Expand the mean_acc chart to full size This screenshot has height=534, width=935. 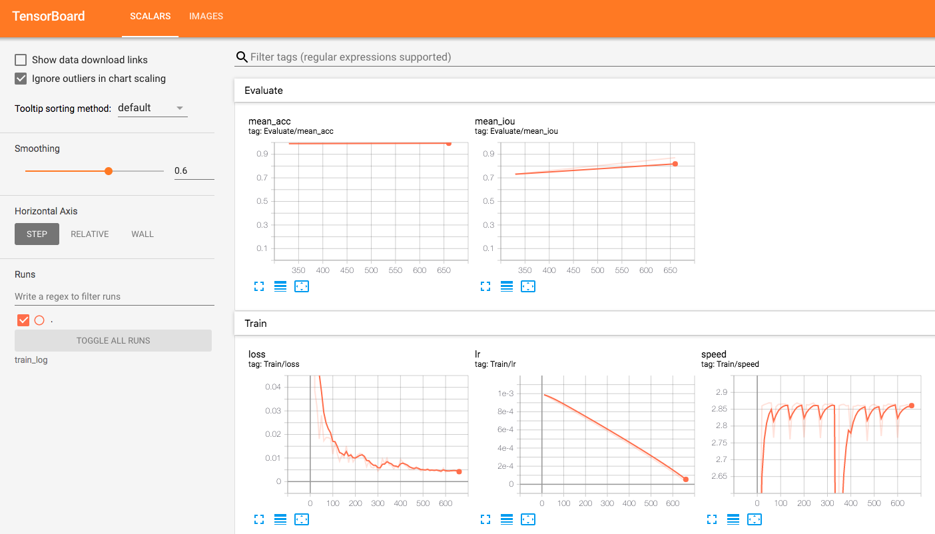[259, 286]
